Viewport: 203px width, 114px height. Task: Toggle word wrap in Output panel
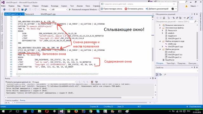coord(96,82)
